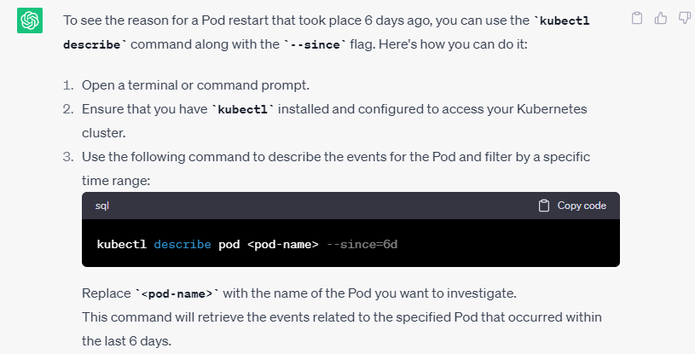Click the inline `--since` flag in intro
Viewport: 695px width, 354px height.
[315, 44]
